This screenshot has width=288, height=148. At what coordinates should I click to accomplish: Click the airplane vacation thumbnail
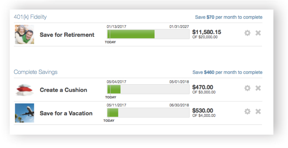[x=25, y=113]
